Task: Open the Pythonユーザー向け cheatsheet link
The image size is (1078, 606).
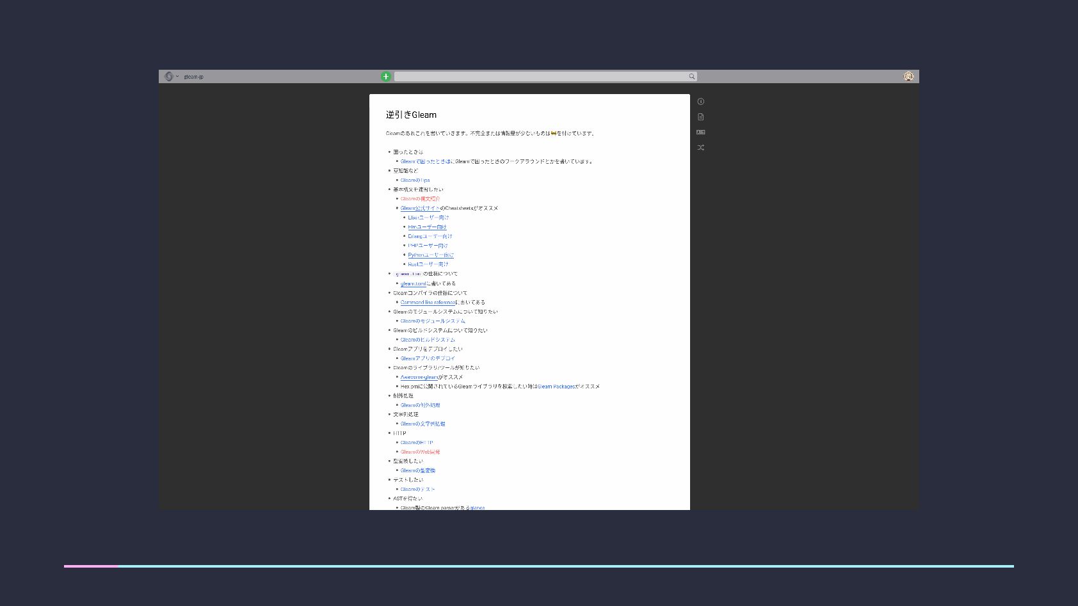Action: (431, 255)
